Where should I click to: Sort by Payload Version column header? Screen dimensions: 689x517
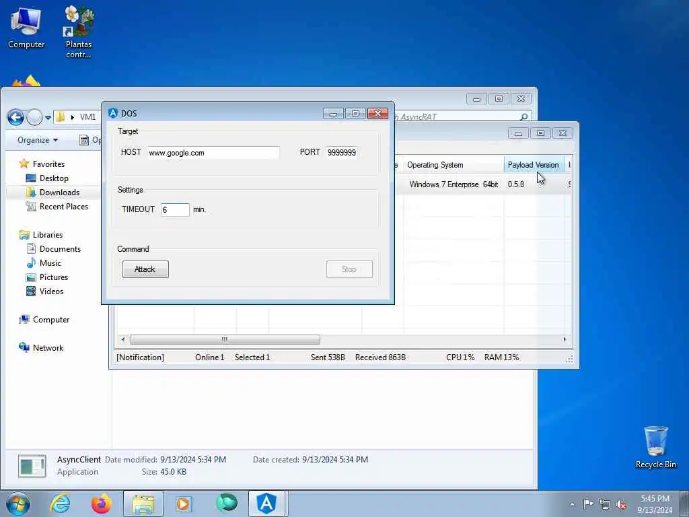[x=534, y=165]
